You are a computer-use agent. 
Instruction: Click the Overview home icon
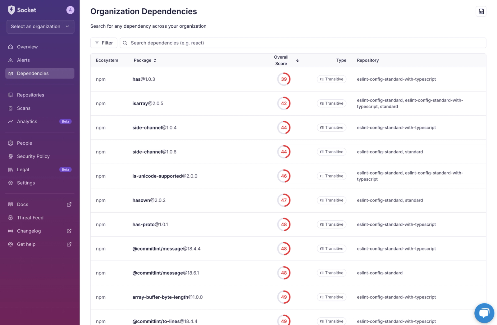click(x=11, y=47)
